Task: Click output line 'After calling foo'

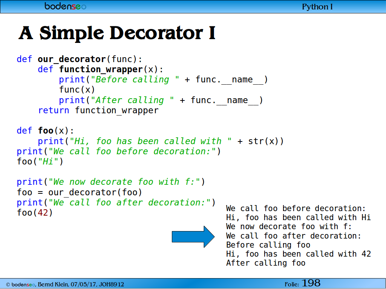Action: 266,263
